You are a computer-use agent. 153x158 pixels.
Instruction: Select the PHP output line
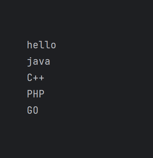(x=36, y=94)
